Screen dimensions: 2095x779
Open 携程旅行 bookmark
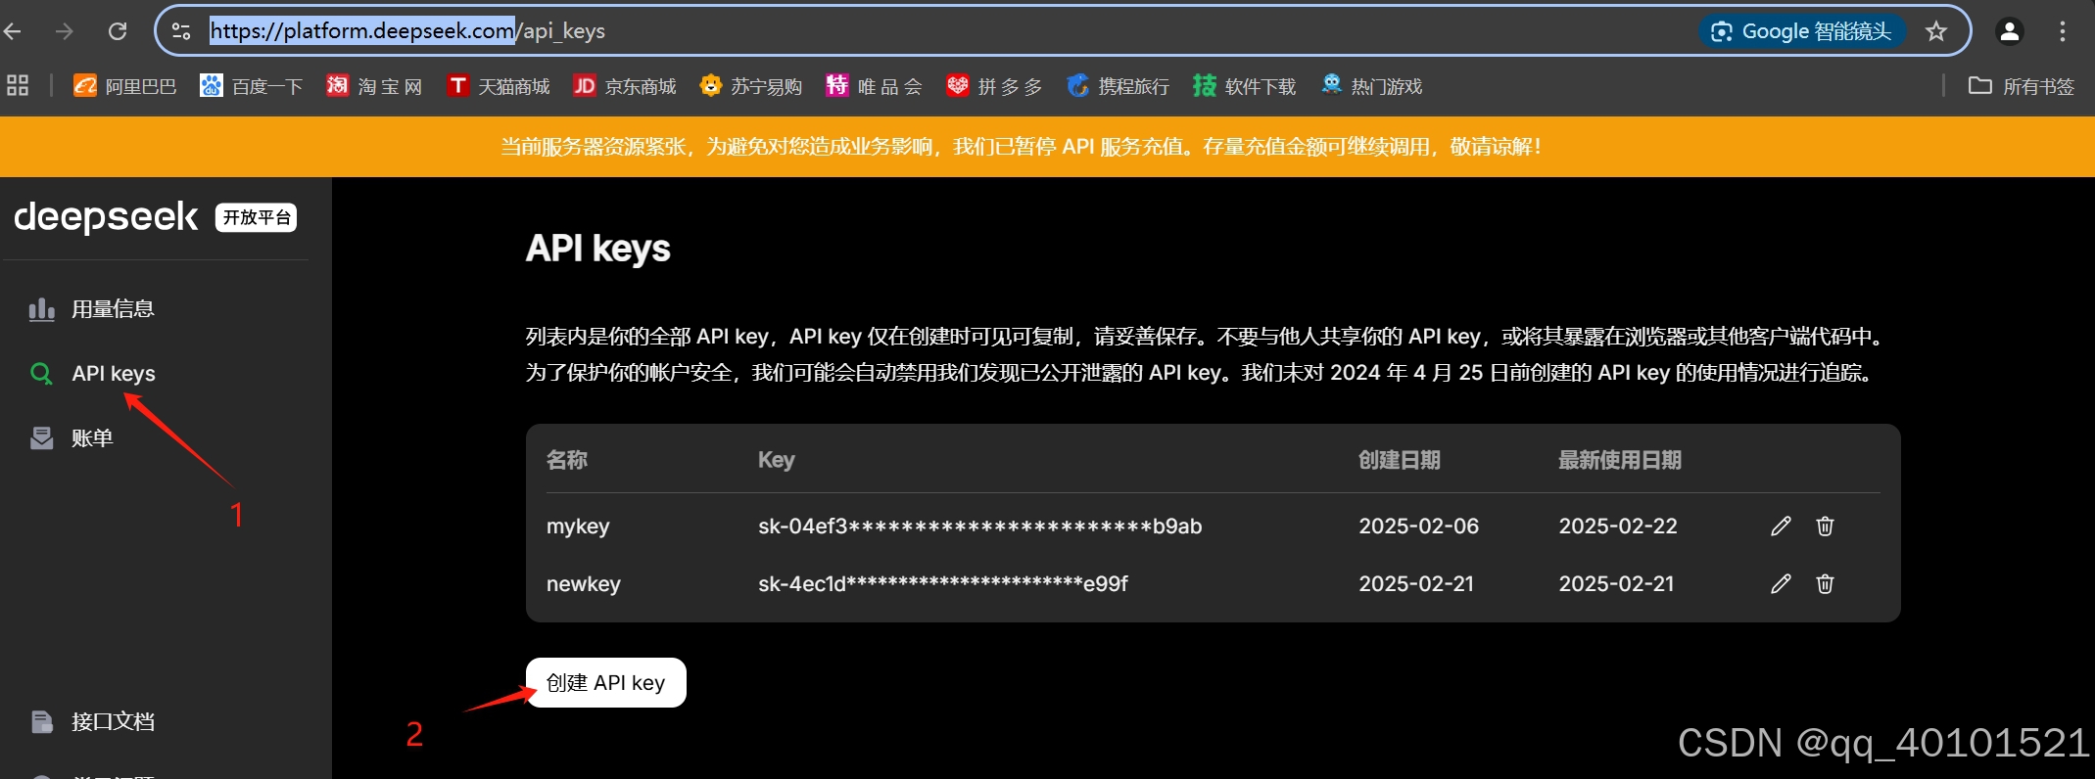point(1118,86)
